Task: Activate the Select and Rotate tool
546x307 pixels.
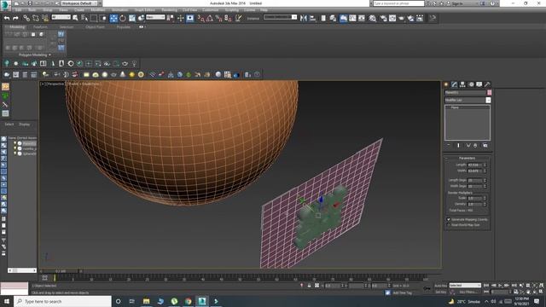Action: [x=123, y=18]
